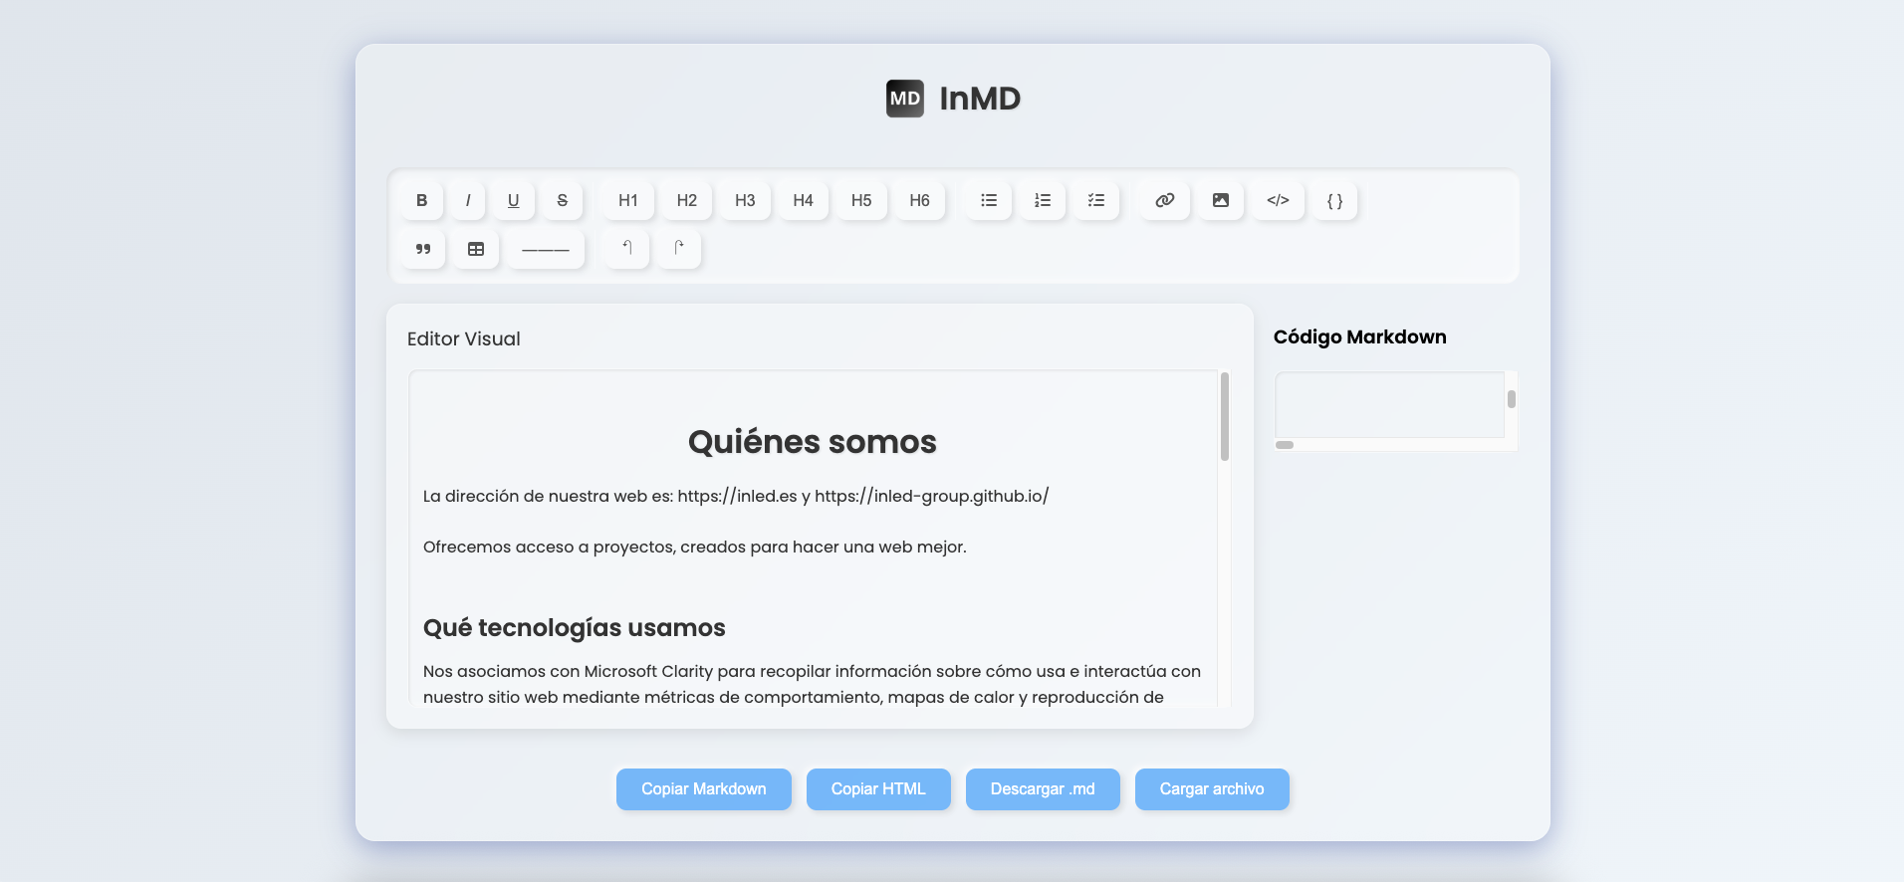Toggle underline formatting

point(513,200)
